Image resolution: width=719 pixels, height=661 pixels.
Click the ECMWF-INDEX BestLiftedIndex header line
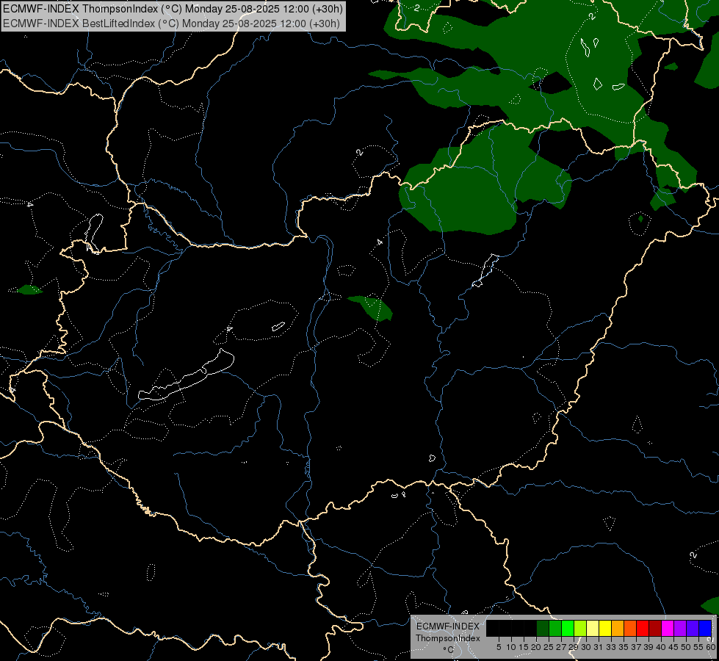pos(172,23)
